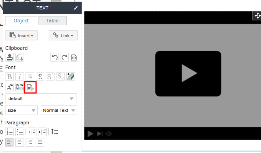Justify paragraph text
This screenshot has height=153, width=261.
tap(40, 142)
